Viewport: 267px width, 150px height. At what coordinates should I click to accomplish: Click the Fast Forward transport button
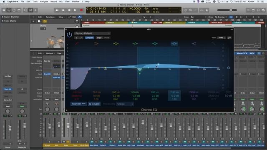[x=63, y=10]
